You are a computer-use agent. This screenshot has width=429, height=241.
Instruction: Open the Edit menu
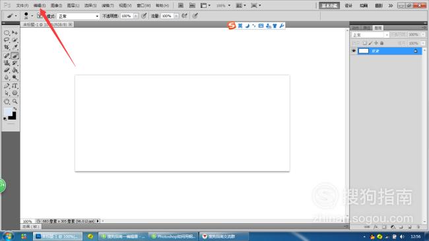40,5
